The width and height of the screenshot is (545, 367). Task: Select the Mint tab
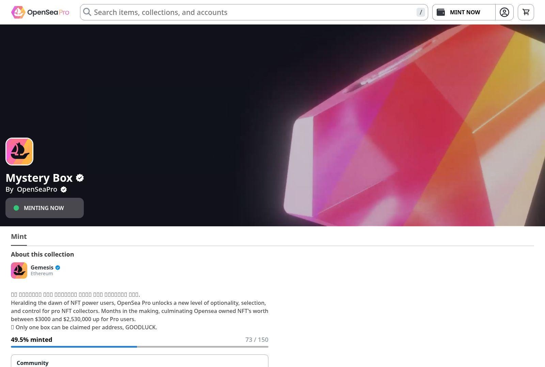19,237
